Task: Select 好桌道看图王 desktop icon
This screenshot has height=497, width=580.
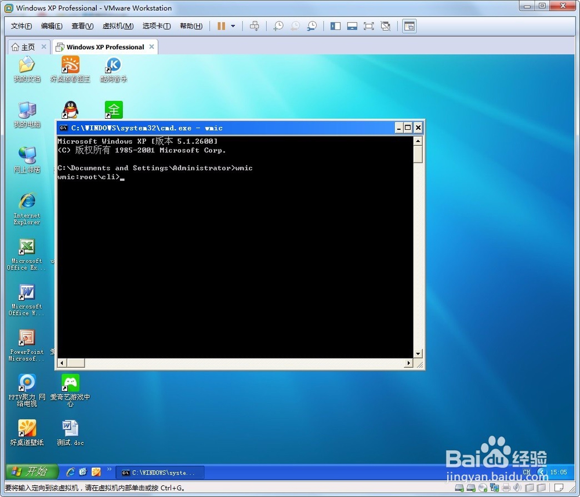Action: click(70, 69)
